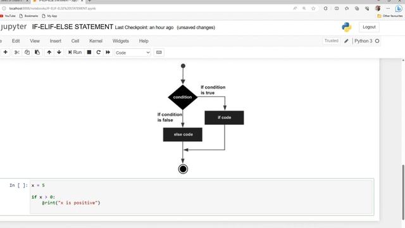Open browser collections icon

coord(357,8)
